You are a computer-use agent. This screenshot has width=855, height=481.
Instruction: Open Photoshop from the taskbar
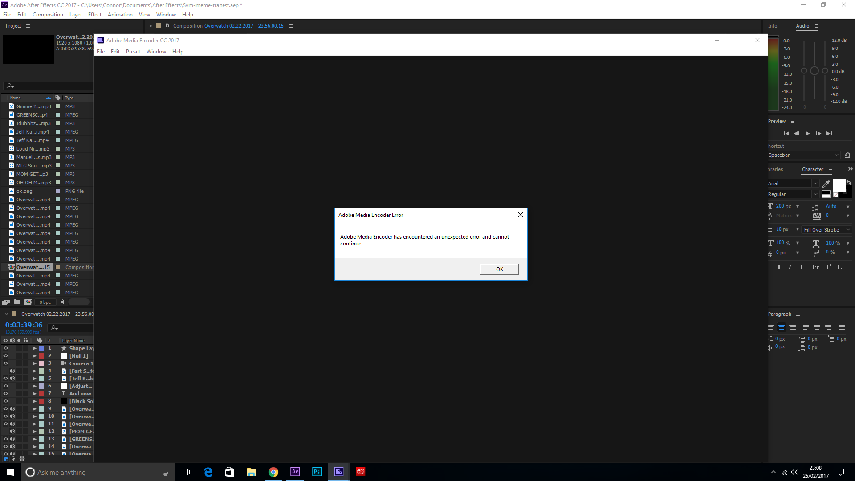(x=317, y=472)
